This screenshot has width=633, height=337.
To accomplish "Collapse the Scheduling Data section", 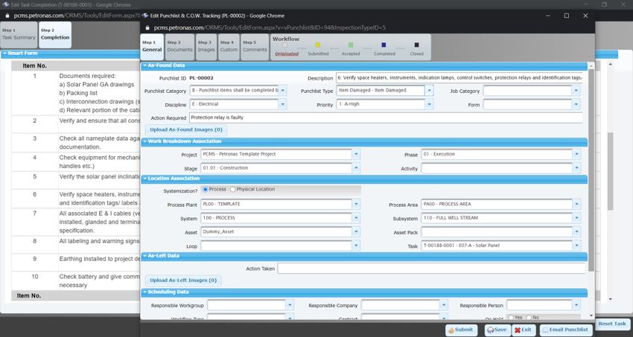I will click(x=144, y=292).
